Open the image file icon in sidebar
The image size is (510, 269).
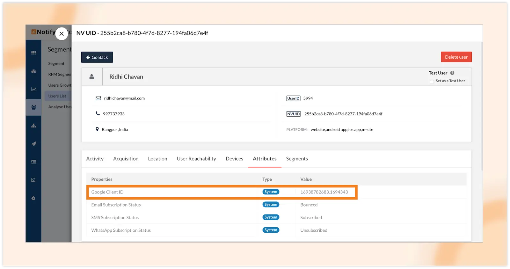pyautogui.click(x=33, y=180)
